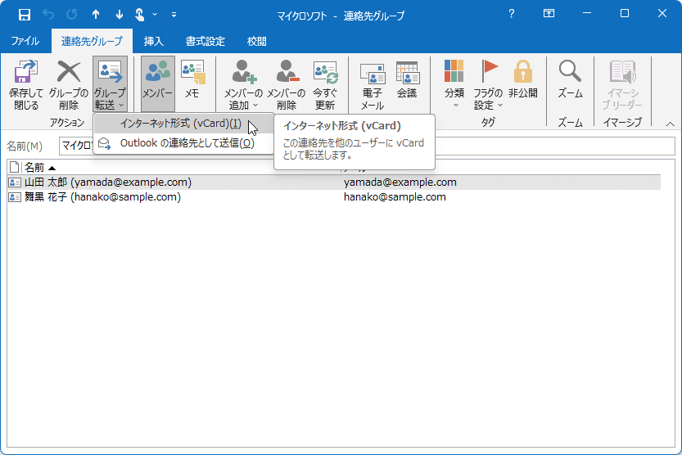
Task: Click メンバーの削除 button
Action: pyautogui.click(x=286, y=85)
